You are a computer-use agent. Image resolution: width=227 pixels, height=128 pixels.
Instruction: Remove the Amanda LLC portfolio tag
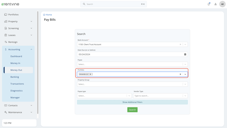[x=90, y=74]
